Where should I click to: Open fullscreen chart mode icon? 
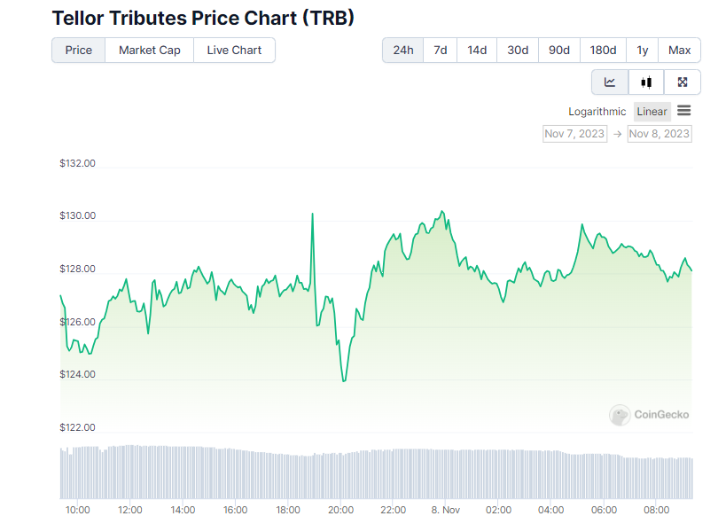pyautogui.click(x=683, y=82)
